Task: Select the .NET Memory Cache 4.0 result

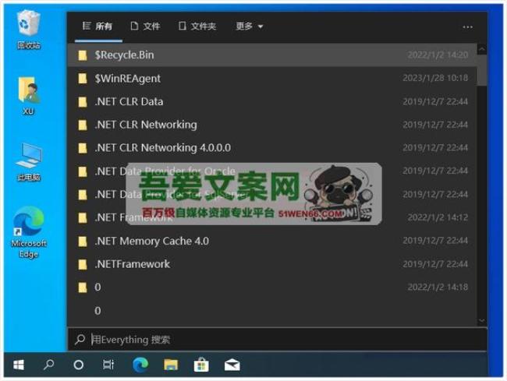Action: [x=272, y=242]
